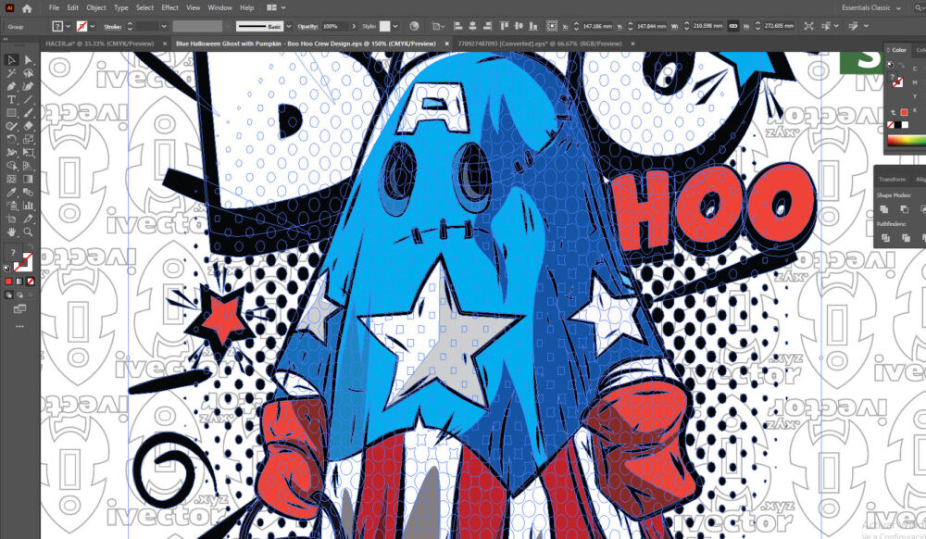The width and height of the screenshot is (926, 539).
Task: Select the Selection tool arrow
Action: point(11,59)
